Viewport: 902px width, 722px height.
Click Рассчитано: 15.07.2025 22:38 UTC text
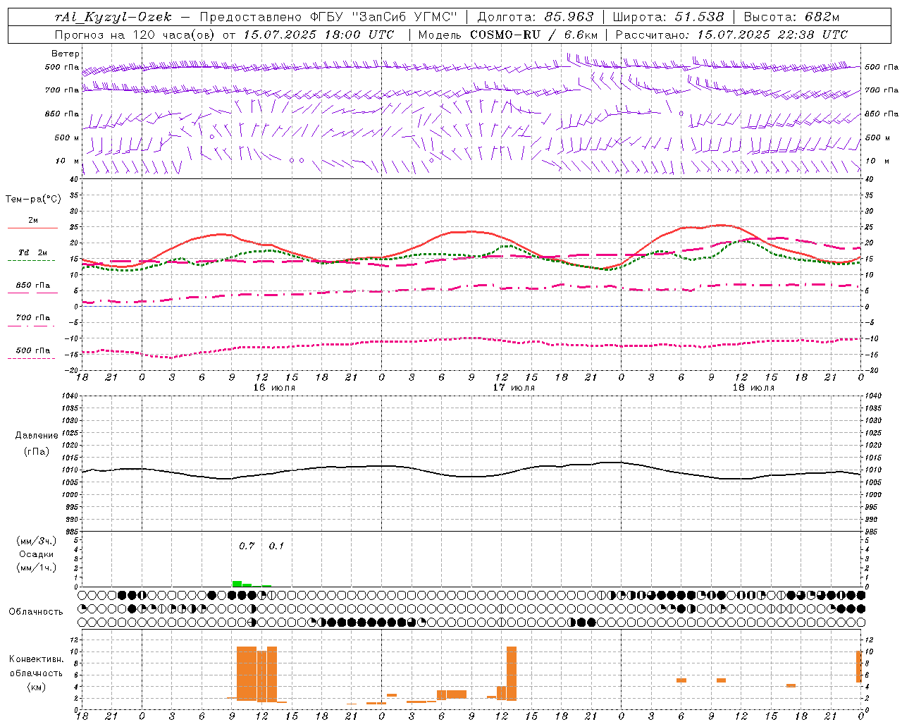click(x=732, y=35)
